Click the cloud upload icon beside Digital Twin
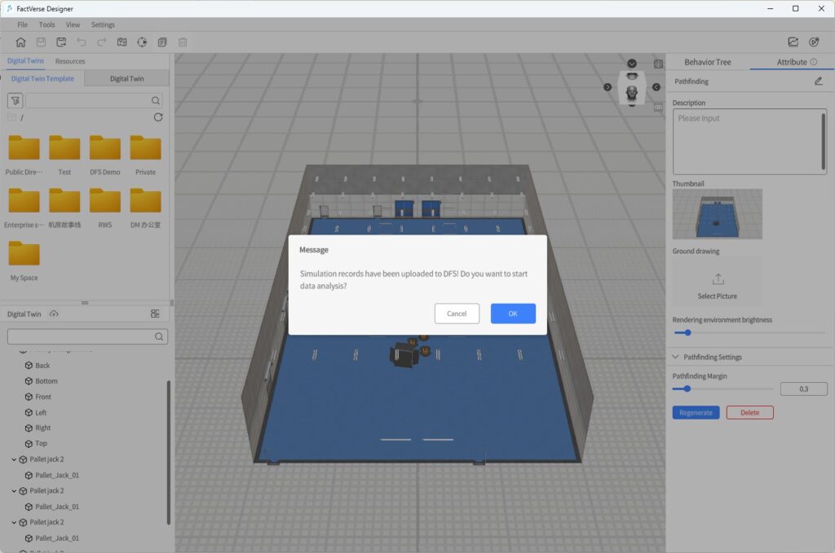The image size is (835, 553). pos(54,314)
